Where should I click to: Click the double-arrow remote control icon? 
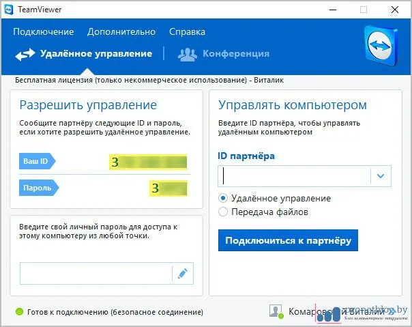25,54
